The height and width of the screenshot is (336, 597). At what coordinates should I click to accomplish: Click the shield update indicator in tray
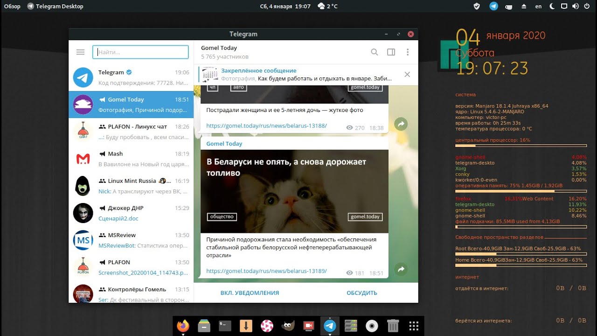coord(476,7)
